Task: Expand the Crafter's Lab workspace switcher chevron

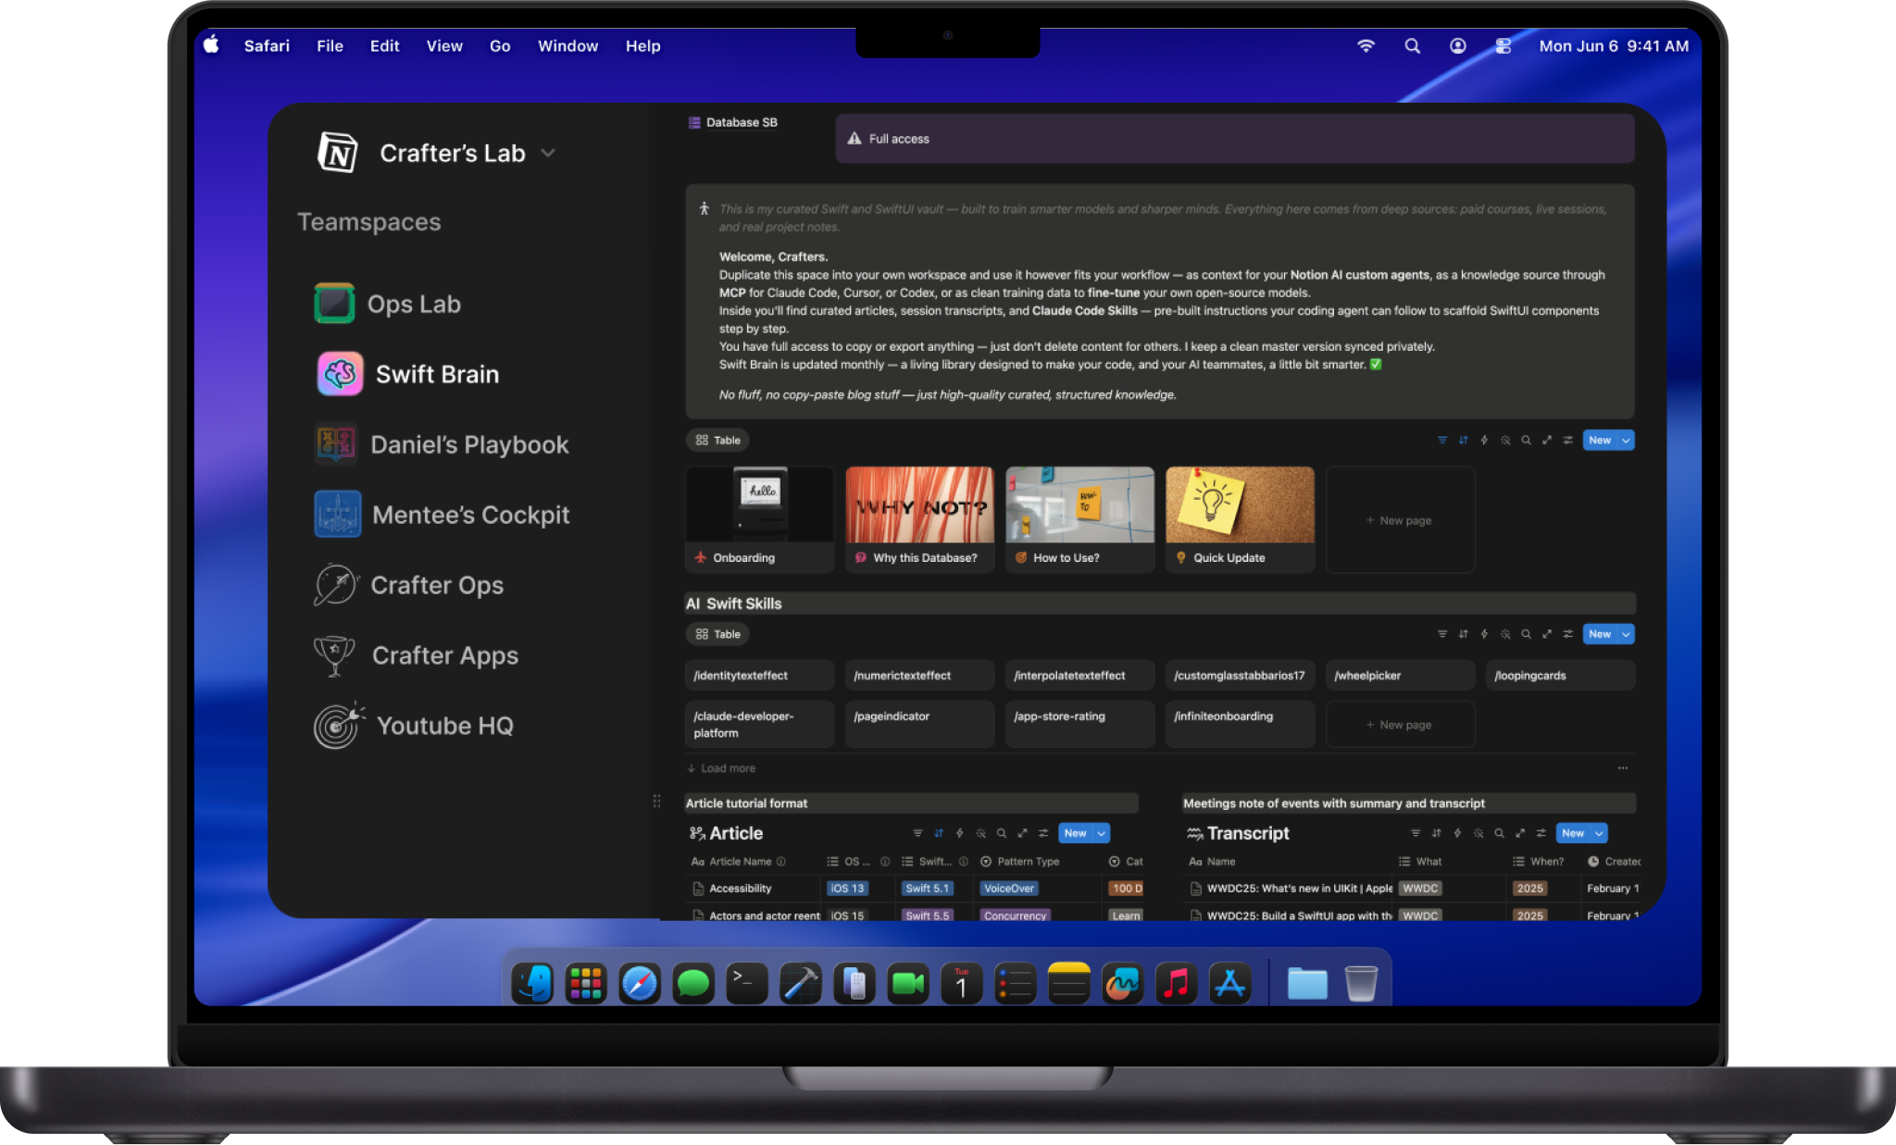Action: tap(548, 153)
